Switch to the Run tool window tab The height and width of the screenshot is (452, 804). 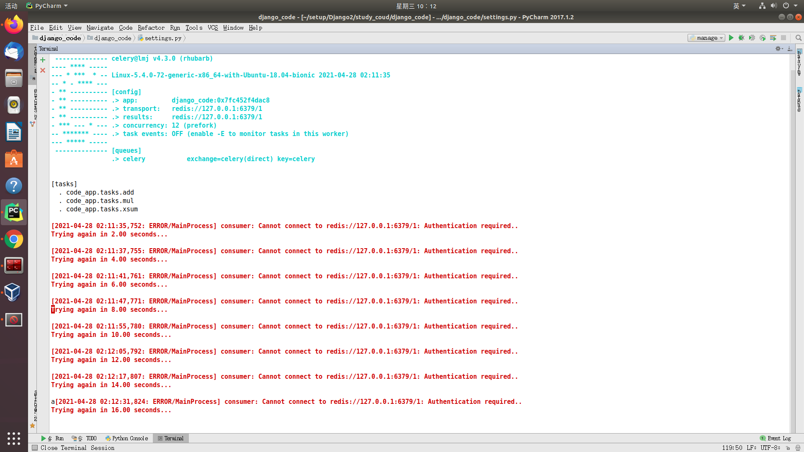(52, 438)
